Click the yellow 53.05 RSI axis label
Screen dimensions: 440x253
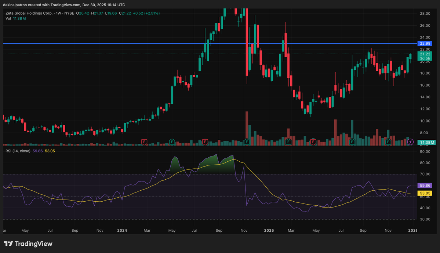[425, 193]
